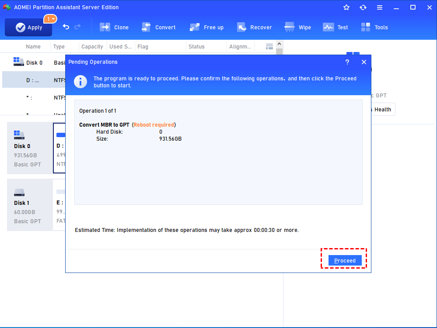
Task: Open the column settings list icon
Action: (269, 46)
